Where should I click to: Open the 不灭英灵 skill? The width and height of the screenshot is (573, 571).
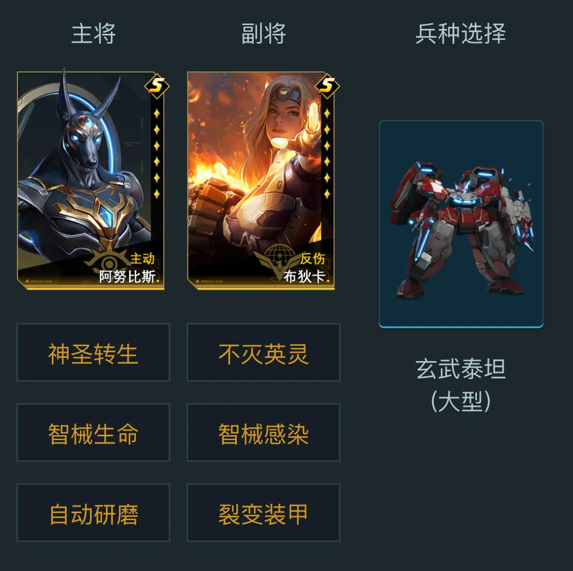264,352
